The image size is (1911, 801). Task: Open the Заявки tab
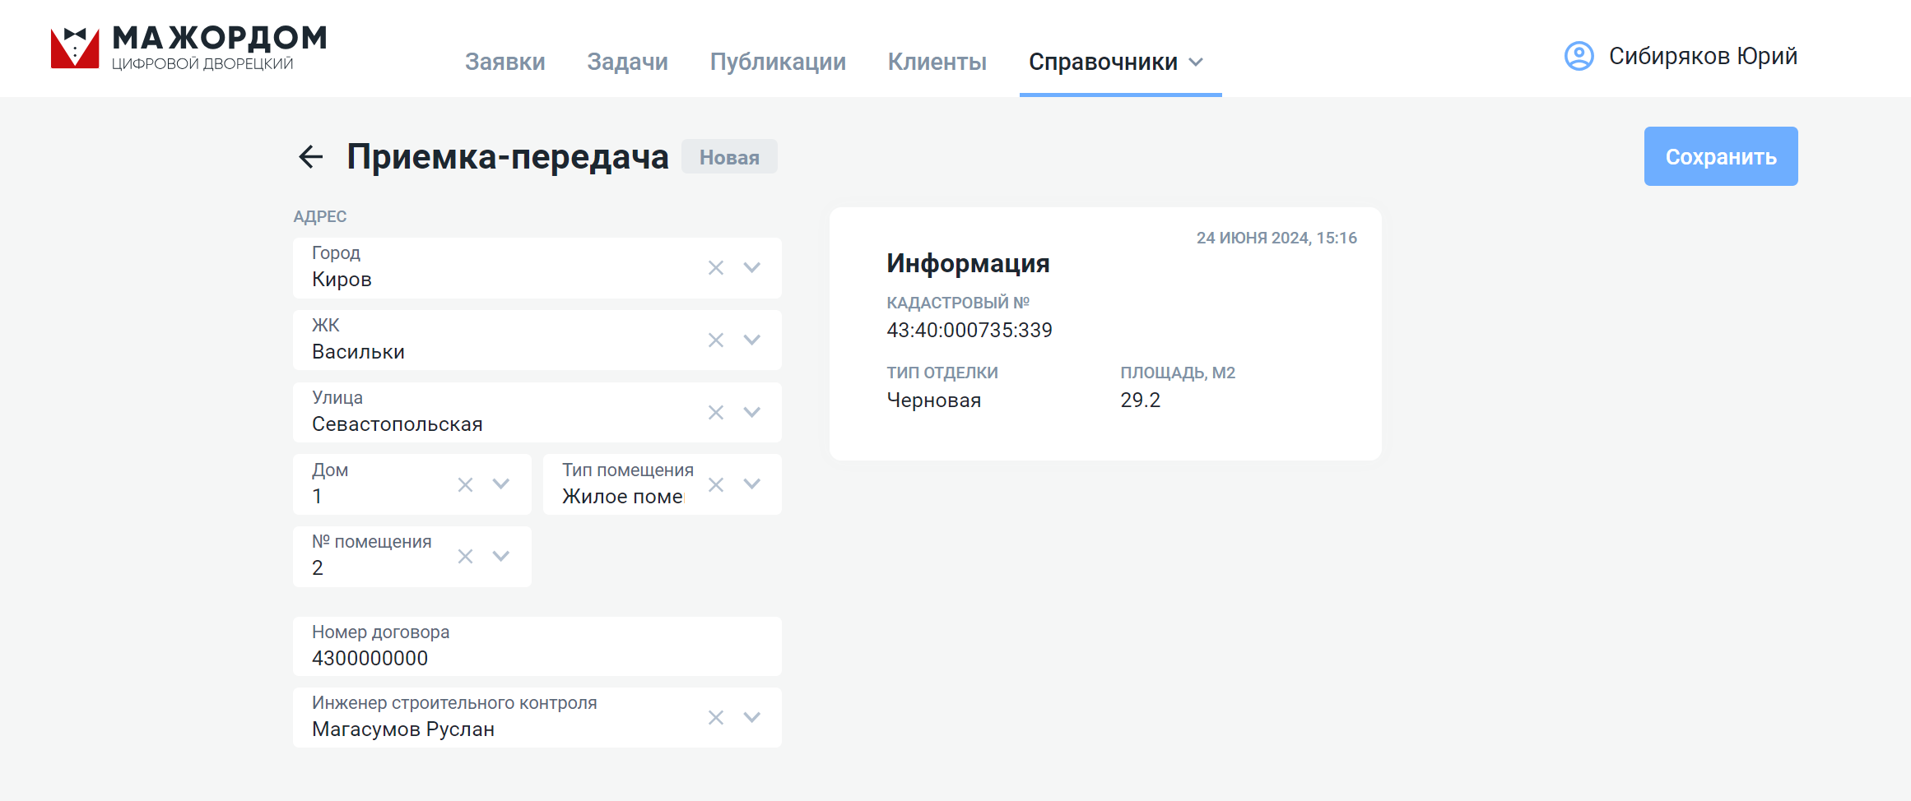(504, 62)
